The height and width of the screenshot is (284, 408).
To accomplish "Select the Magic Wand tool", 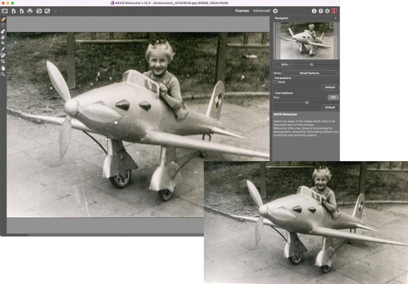I will (3, 43).
